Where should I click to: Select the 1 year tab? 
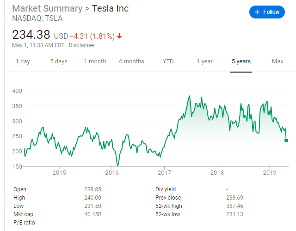point(204,61)
